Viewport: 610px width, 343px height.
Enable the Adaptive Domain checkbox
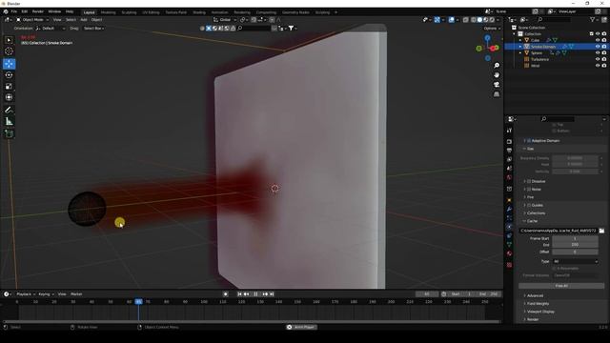click(x=529, y=141)
